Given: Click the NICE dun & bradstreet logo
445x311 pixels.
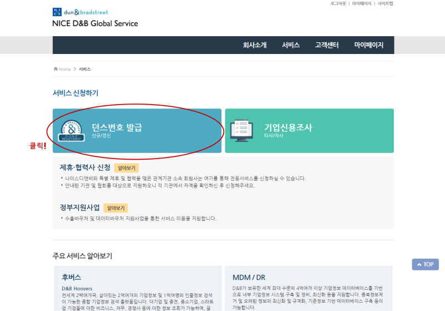Looking at the screenshot, I should coord(80,12).
